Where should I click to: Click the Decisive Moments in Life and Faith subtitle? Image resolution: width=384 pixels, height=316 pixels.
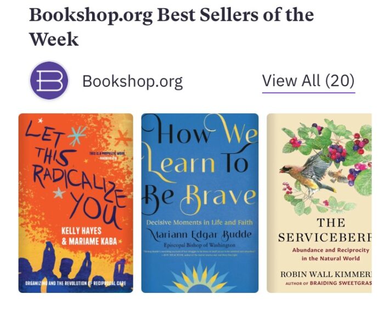(199, 222)
